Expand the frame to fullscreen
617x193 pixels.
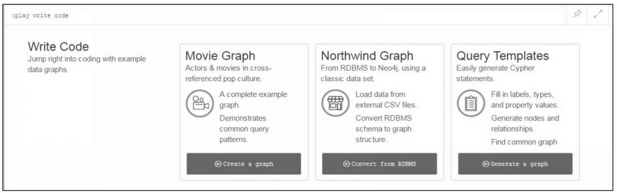point(598,14)
